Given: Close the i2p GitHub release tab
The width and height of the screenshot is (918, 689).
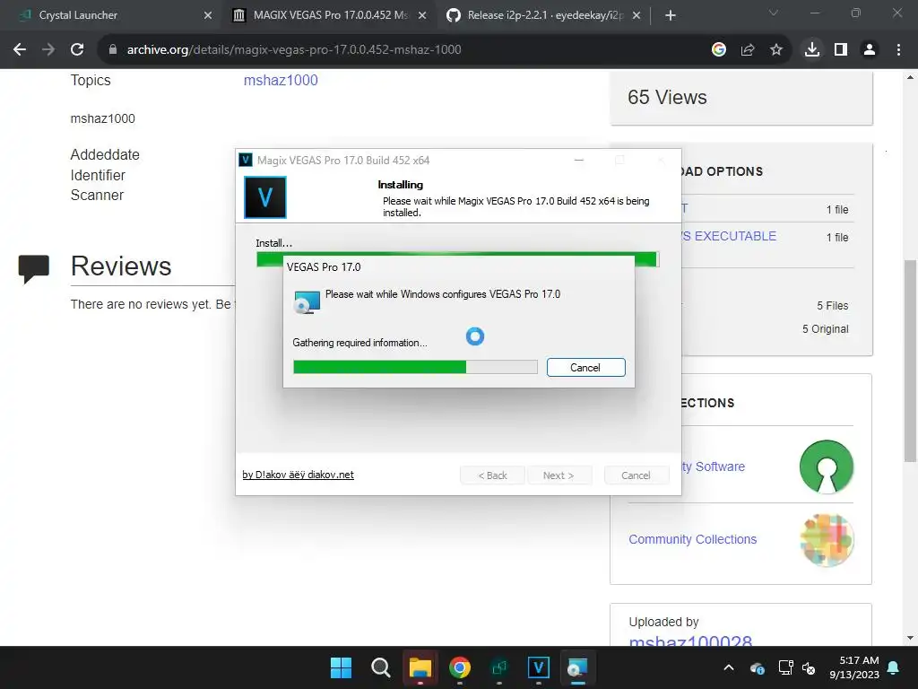Looking at the screenshot, I should (637, 15).
